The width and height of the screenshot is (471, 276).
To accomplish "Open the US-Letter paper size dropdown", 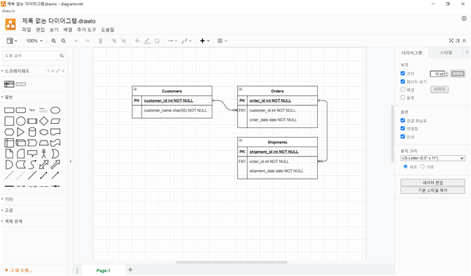I will coord(433,158).
